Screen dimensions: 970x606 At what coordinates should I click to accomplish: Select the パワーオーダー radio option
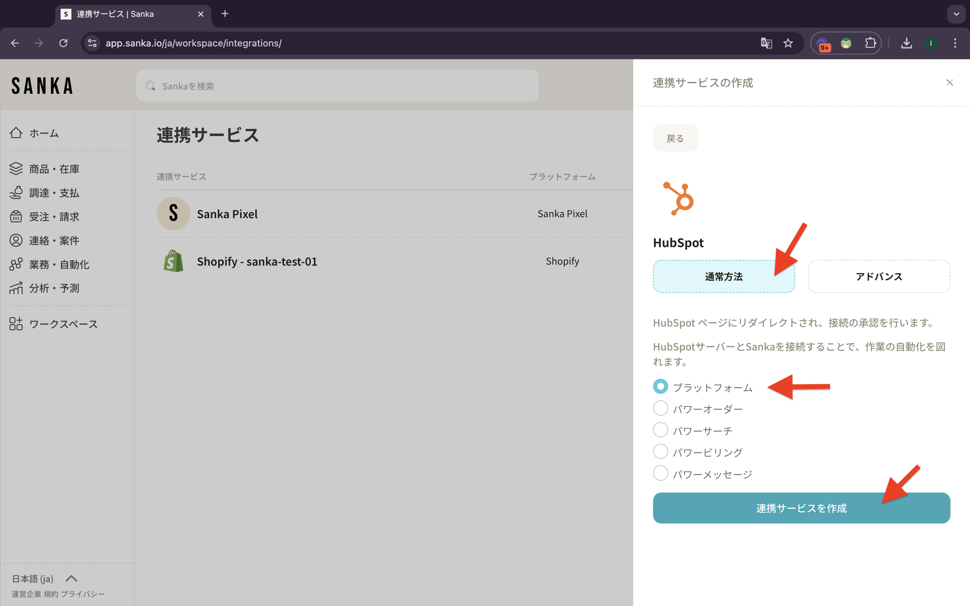[660, 408]
